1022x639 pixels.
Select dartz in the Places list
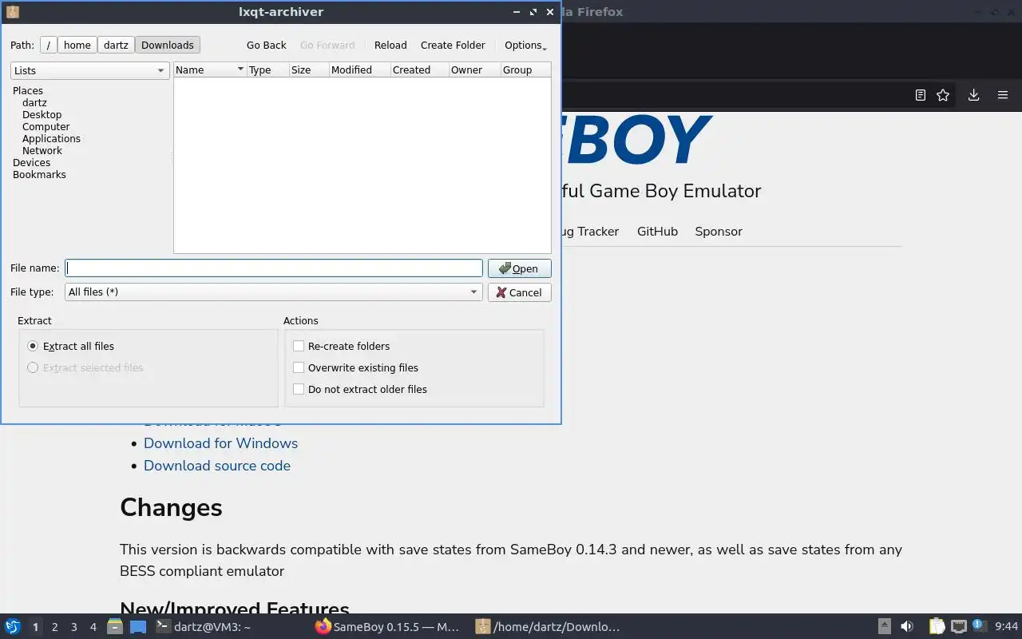tap(34, 103)
